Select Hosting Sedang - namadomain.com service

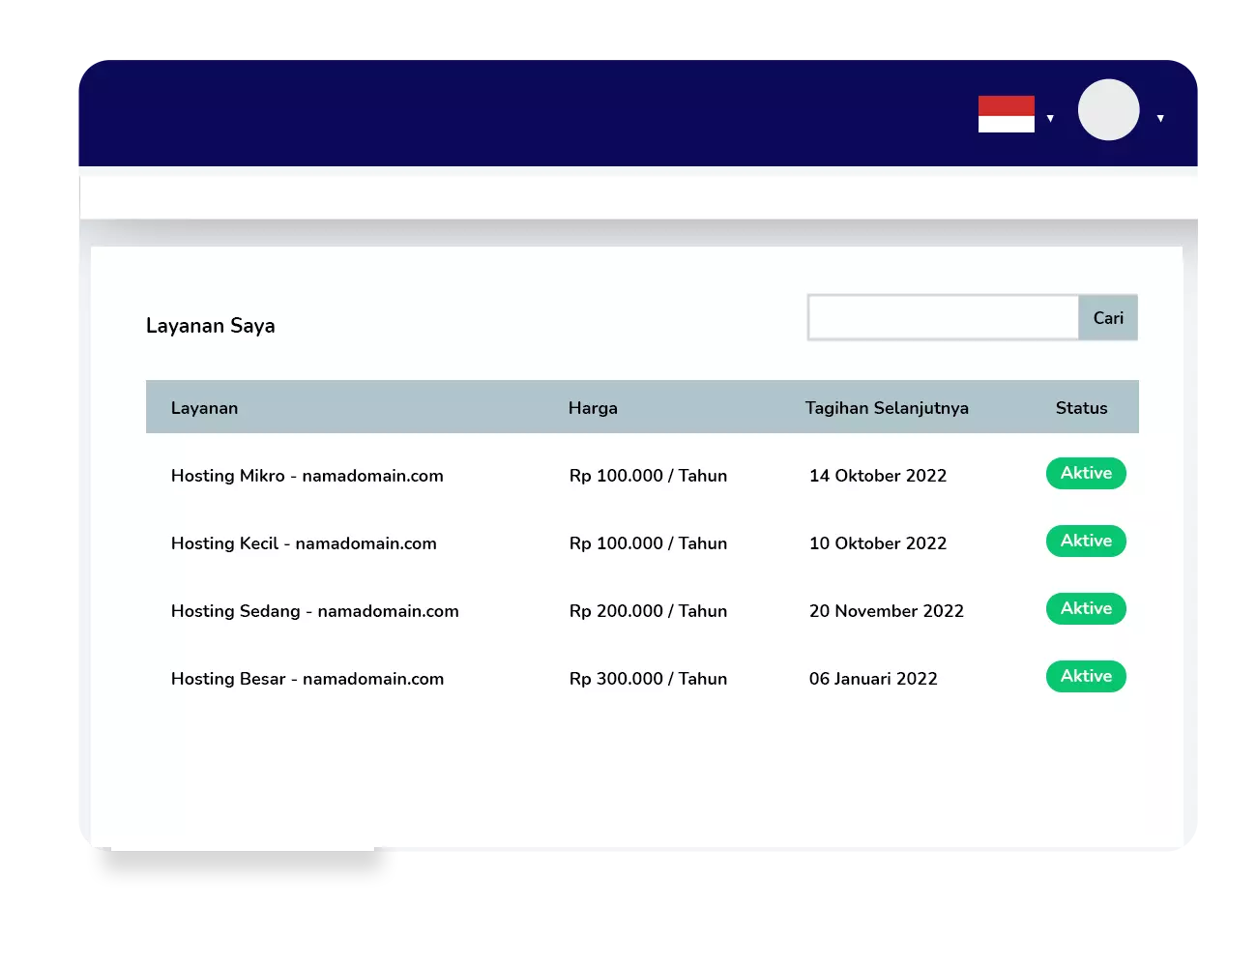pos(315,611)
